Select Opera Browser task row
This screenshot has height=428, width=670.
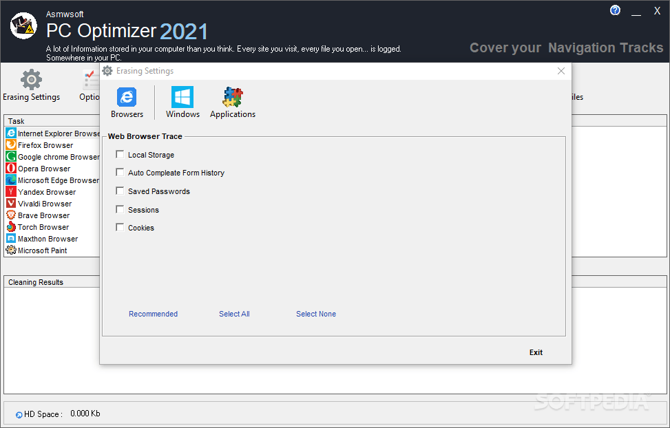pyautogui.click(x=52, y=169)
